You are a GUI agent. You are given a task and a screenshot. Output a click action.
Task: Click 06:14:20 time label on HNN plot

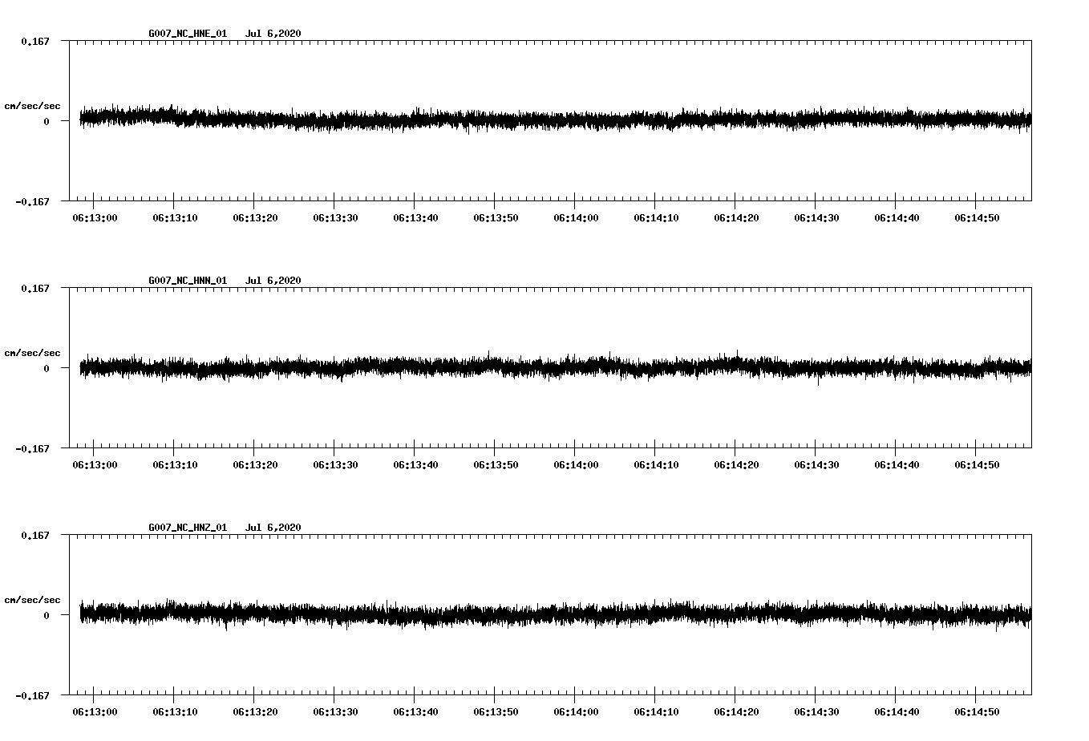736,465
